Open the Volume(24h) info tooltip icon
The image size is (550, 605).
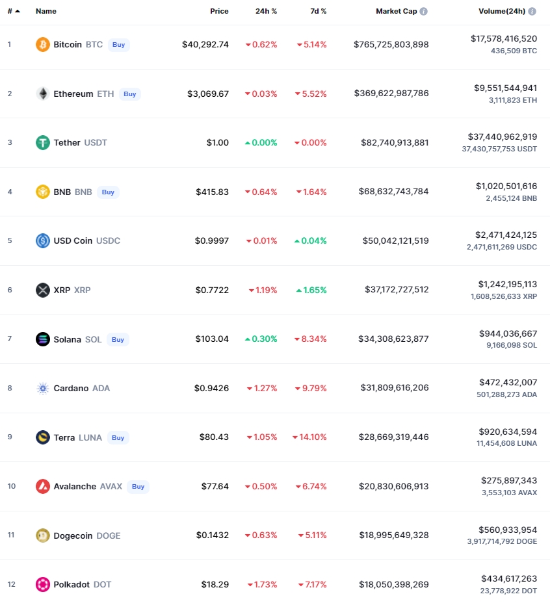pyautogui.click(x=532, y=11)
